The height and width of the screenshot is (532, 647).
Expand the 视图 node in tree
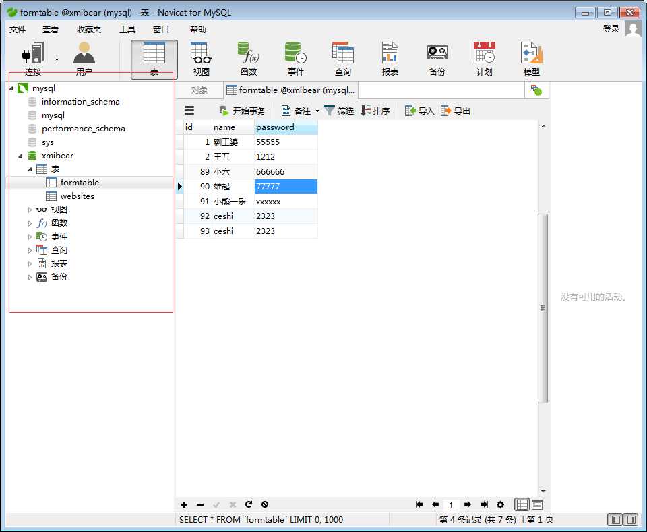[30, 210]
